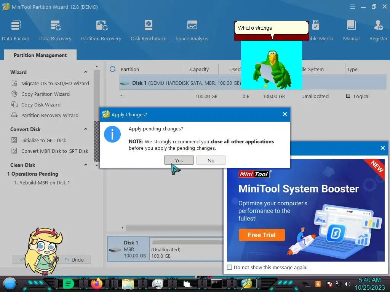Viewport: 390px width, 292px height.
Task: Open the hamburger menu in title bar
Action: click(x=352, y=7)
